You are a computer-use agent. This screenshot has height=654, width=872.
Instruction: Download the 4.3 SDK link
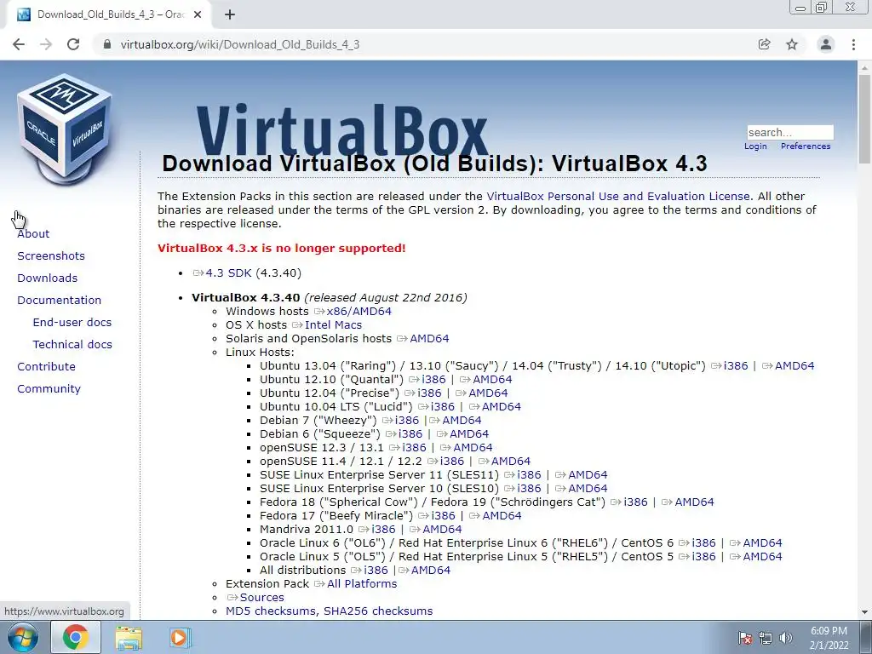pos(228,273)
